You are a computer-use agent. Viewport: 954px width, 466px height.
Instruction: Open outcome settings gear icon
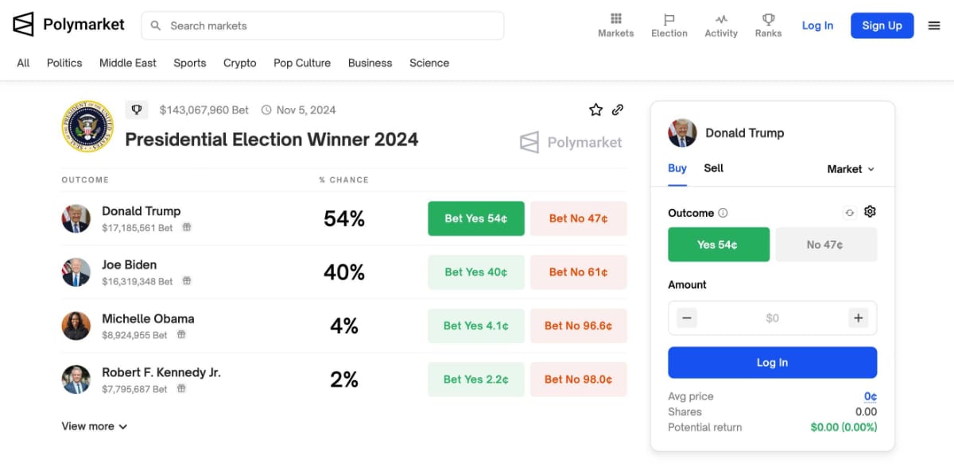pyautogui.click(x=870, y=212)
